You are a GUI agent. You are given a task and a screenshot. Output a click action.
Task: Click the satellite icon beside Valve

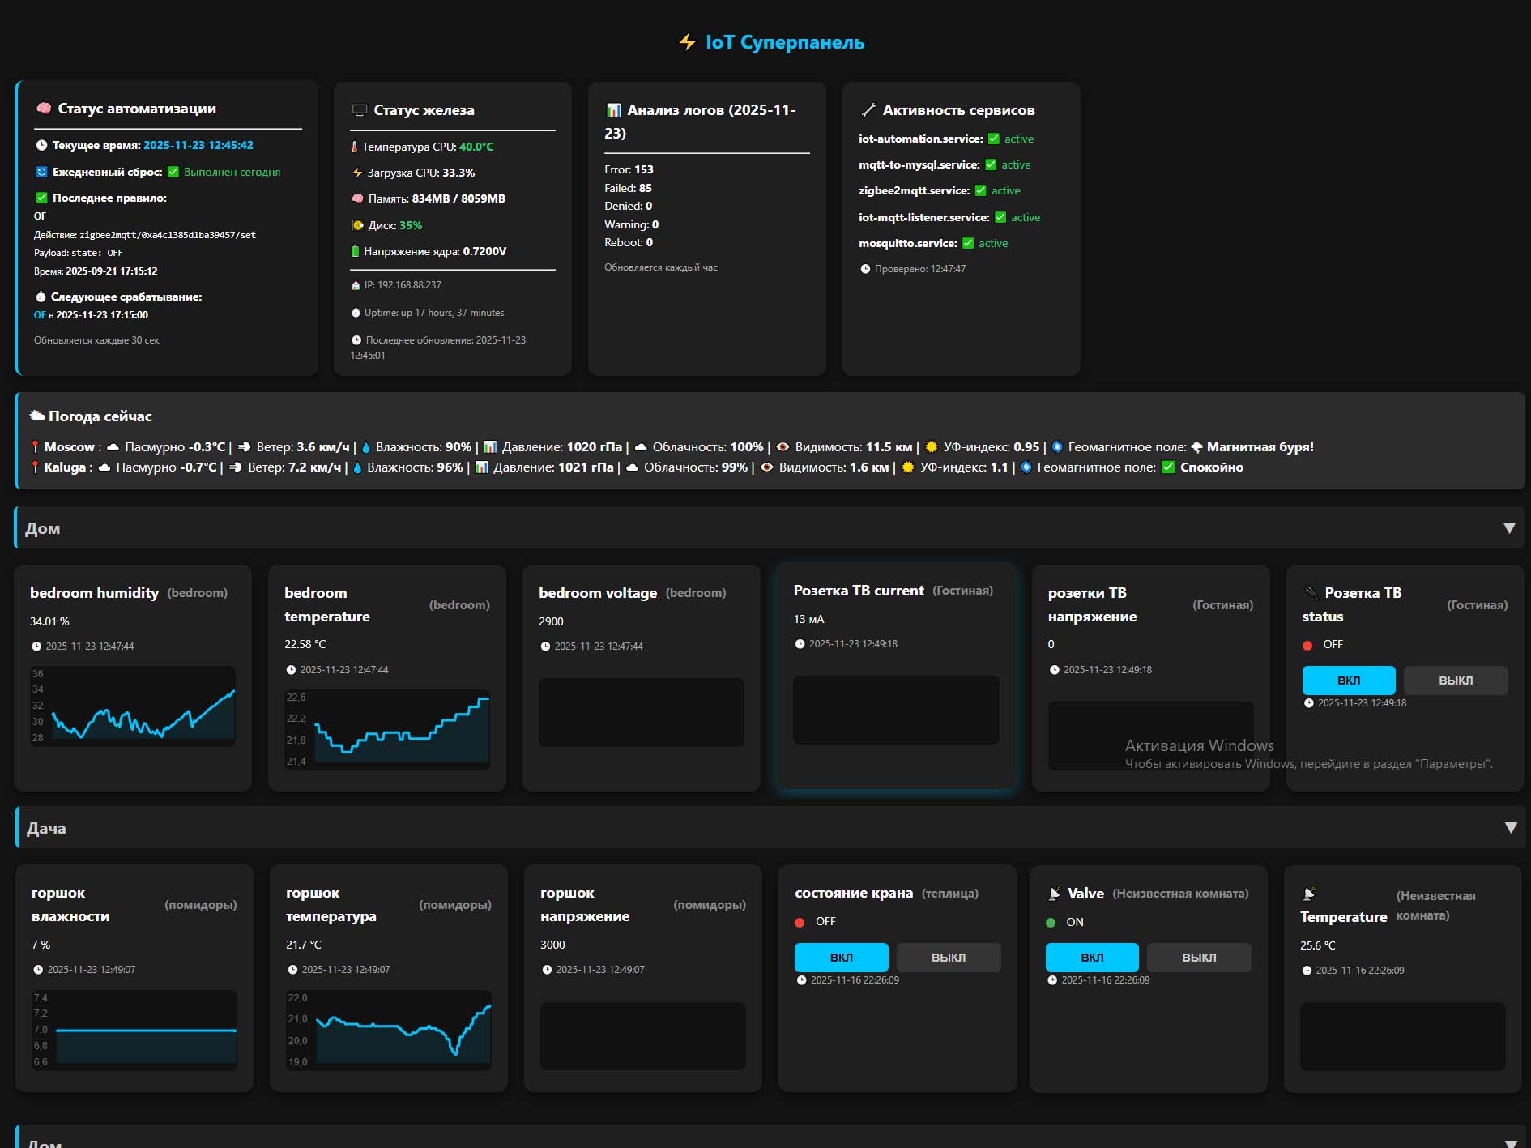tap(1054, 894)
